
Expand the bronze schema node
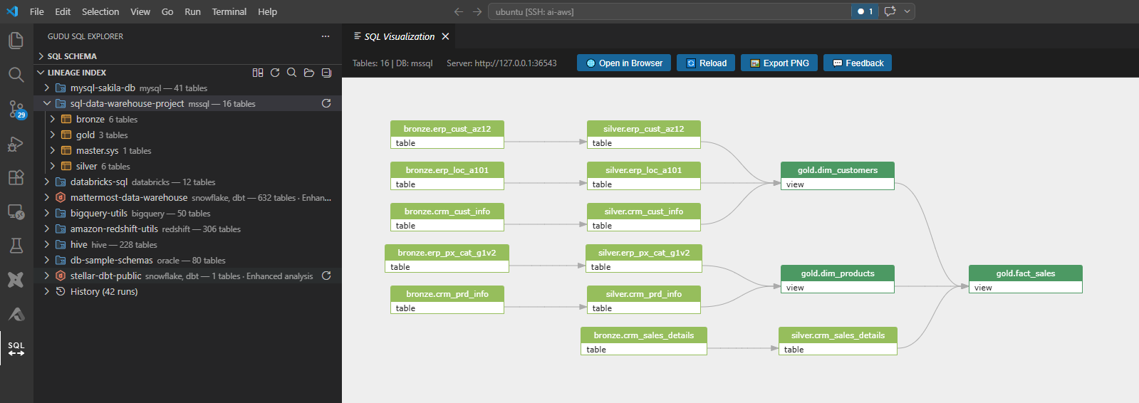pos(53,119)
